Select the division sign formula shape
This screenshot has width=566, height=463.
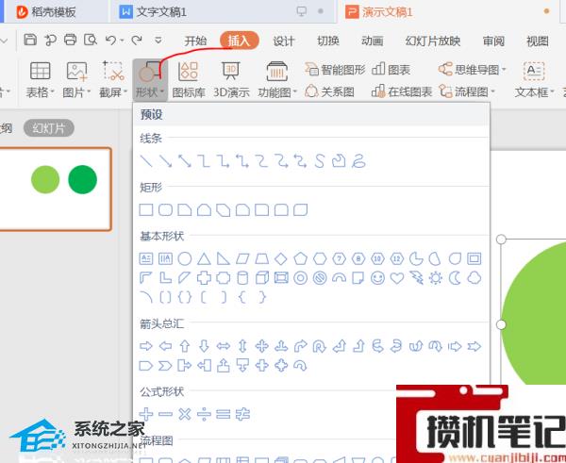[204, 414]
